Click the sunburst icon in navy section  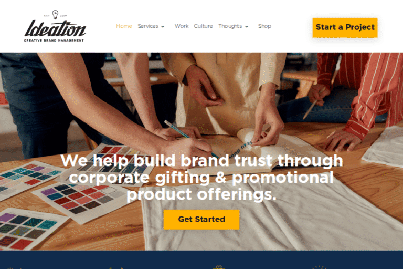[319, 267]
